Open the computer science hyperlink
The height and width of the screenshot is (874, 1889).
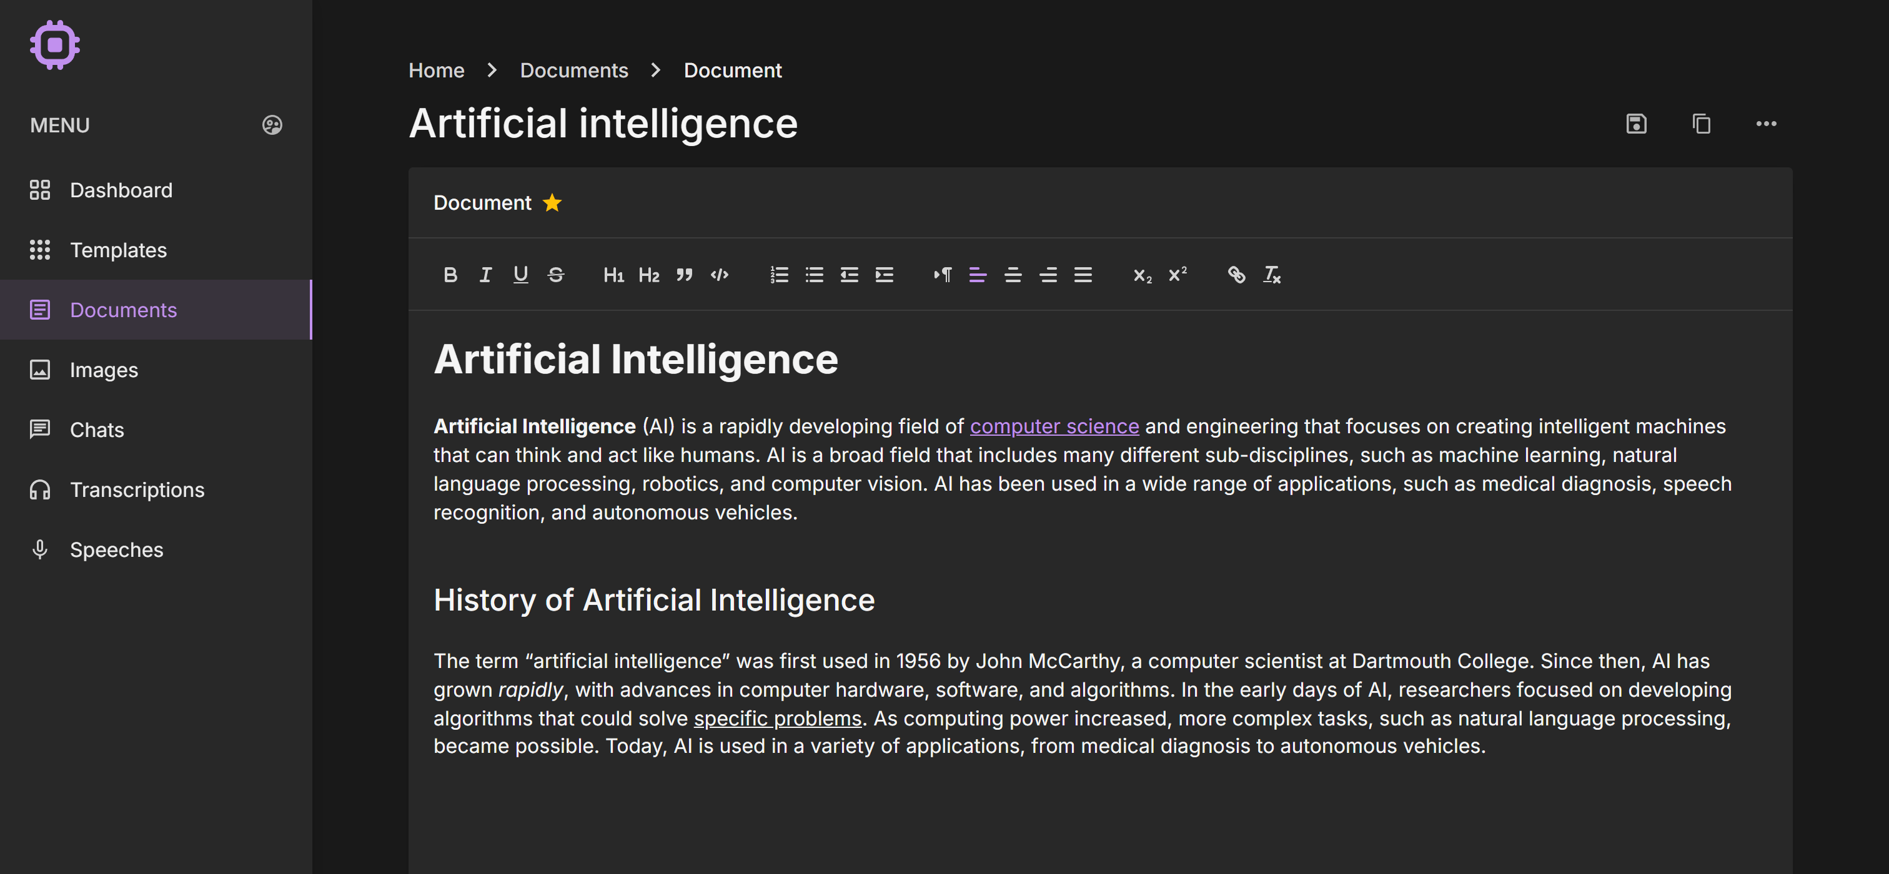1054,426
